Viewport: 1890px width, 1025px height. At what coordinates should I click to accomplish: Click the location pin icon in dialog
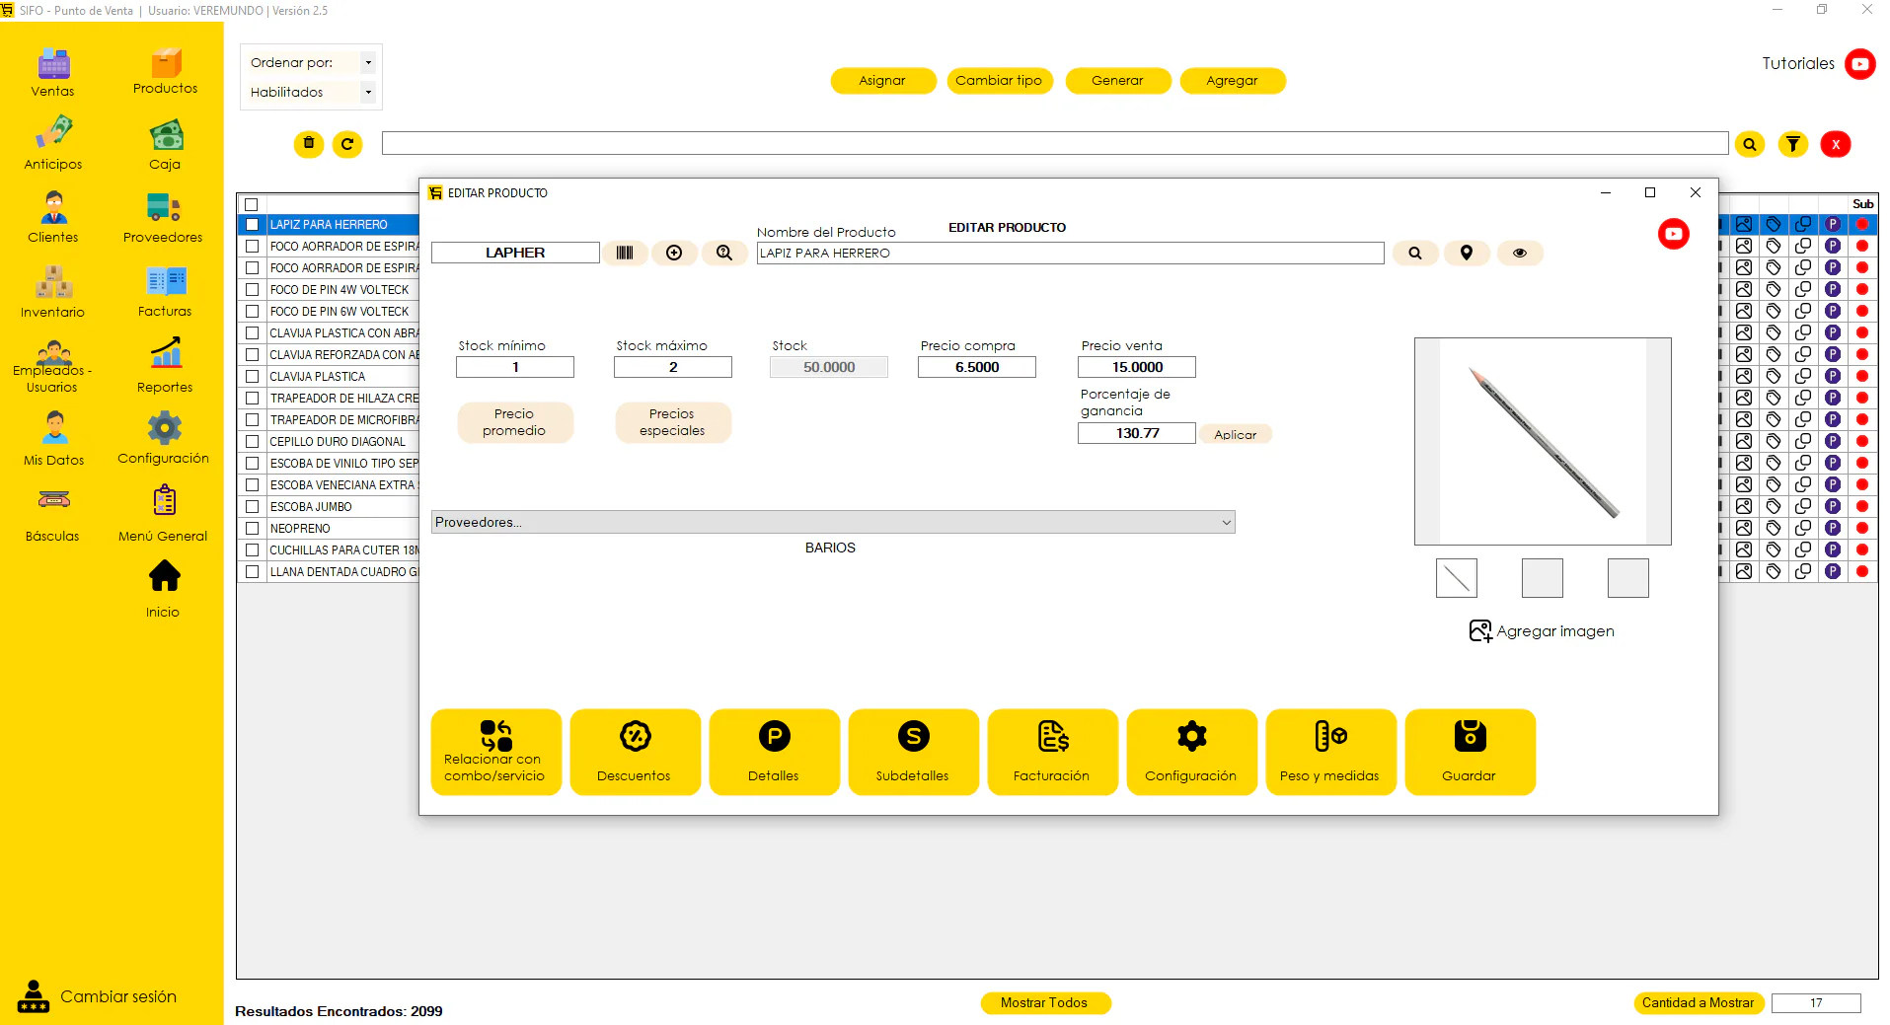pyautogui.click(x=1467, y=253)
